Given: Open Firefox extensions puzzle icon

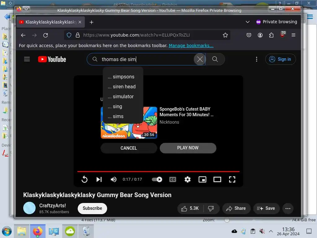Looking at the screenshot, I should tap(271, 35).
